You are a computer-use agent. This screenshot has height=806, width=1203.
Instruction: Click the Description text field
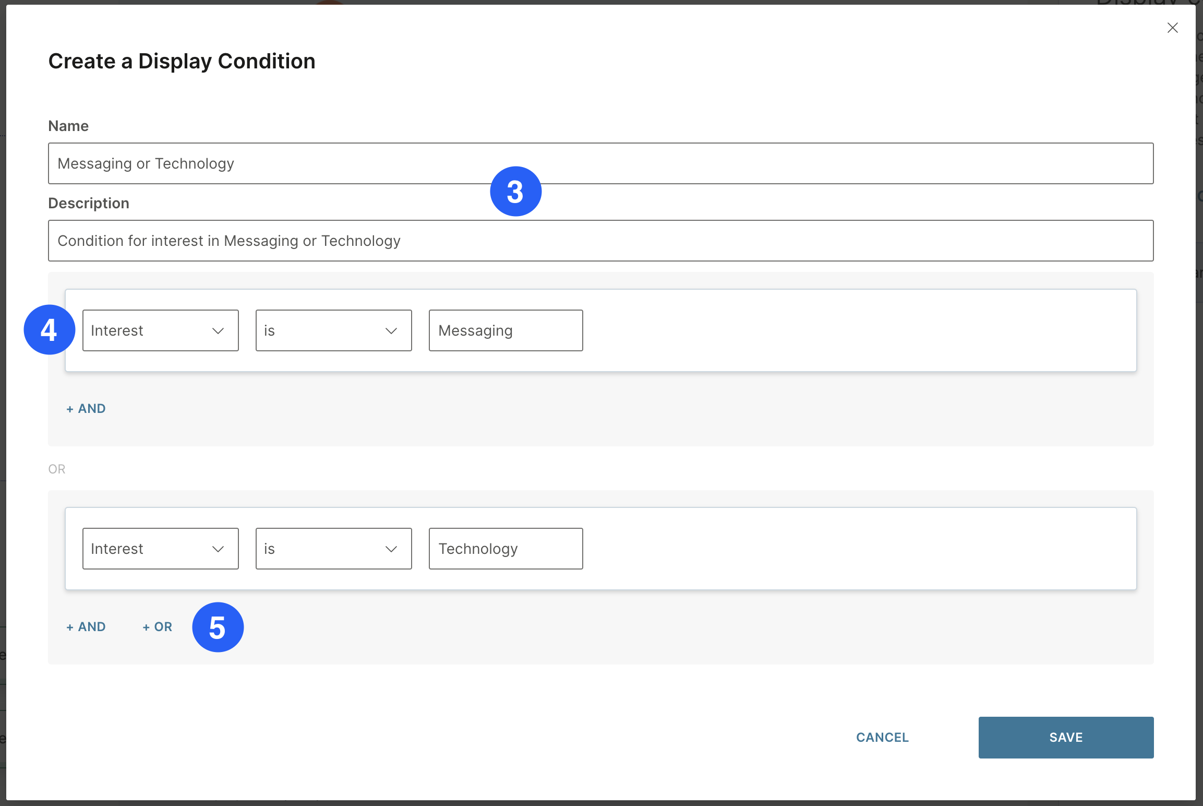[600, 241]
